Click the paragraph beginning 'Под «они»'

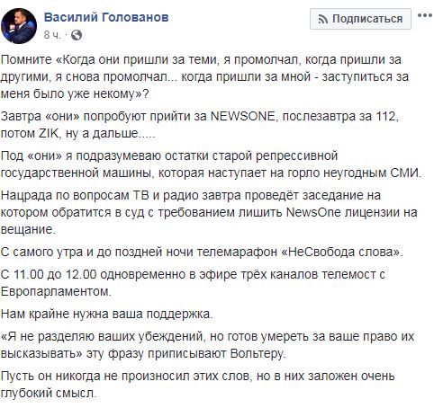point(212,164)
